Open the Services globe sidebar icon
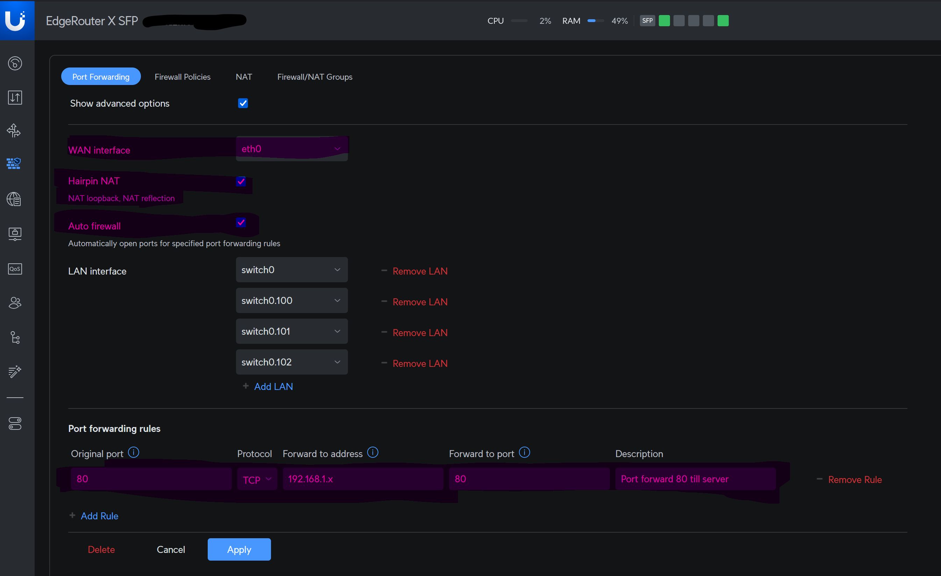941x576 pixels. coord(14,199)
